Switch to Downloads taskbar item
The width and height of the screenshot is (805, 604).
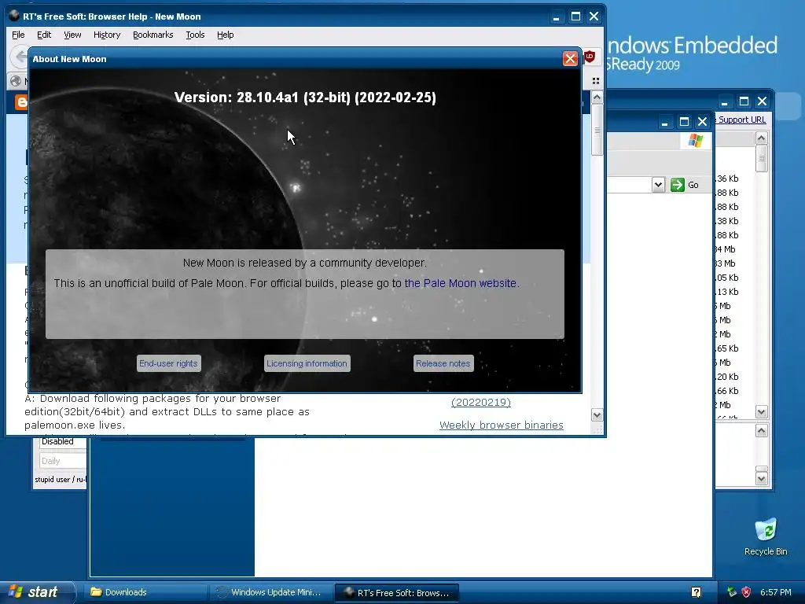(145, 592)
